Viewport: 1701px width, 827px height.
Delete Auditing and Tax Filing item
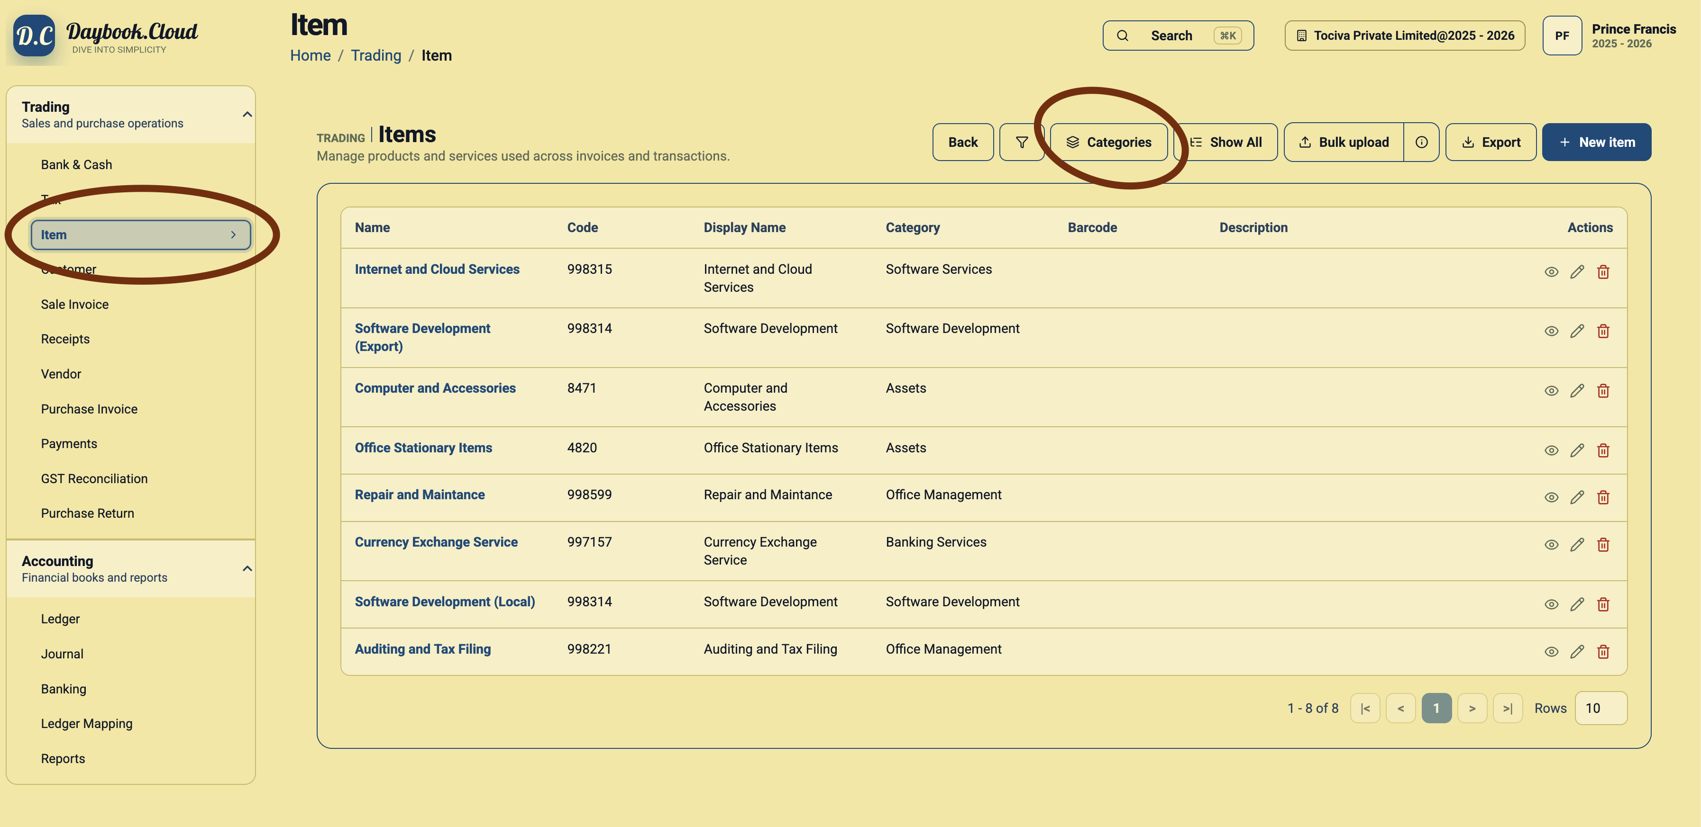click(x=1602, y=652)
